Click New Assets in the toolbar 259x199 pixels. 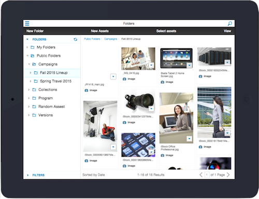pyautogui.click(x=100, y=31)
